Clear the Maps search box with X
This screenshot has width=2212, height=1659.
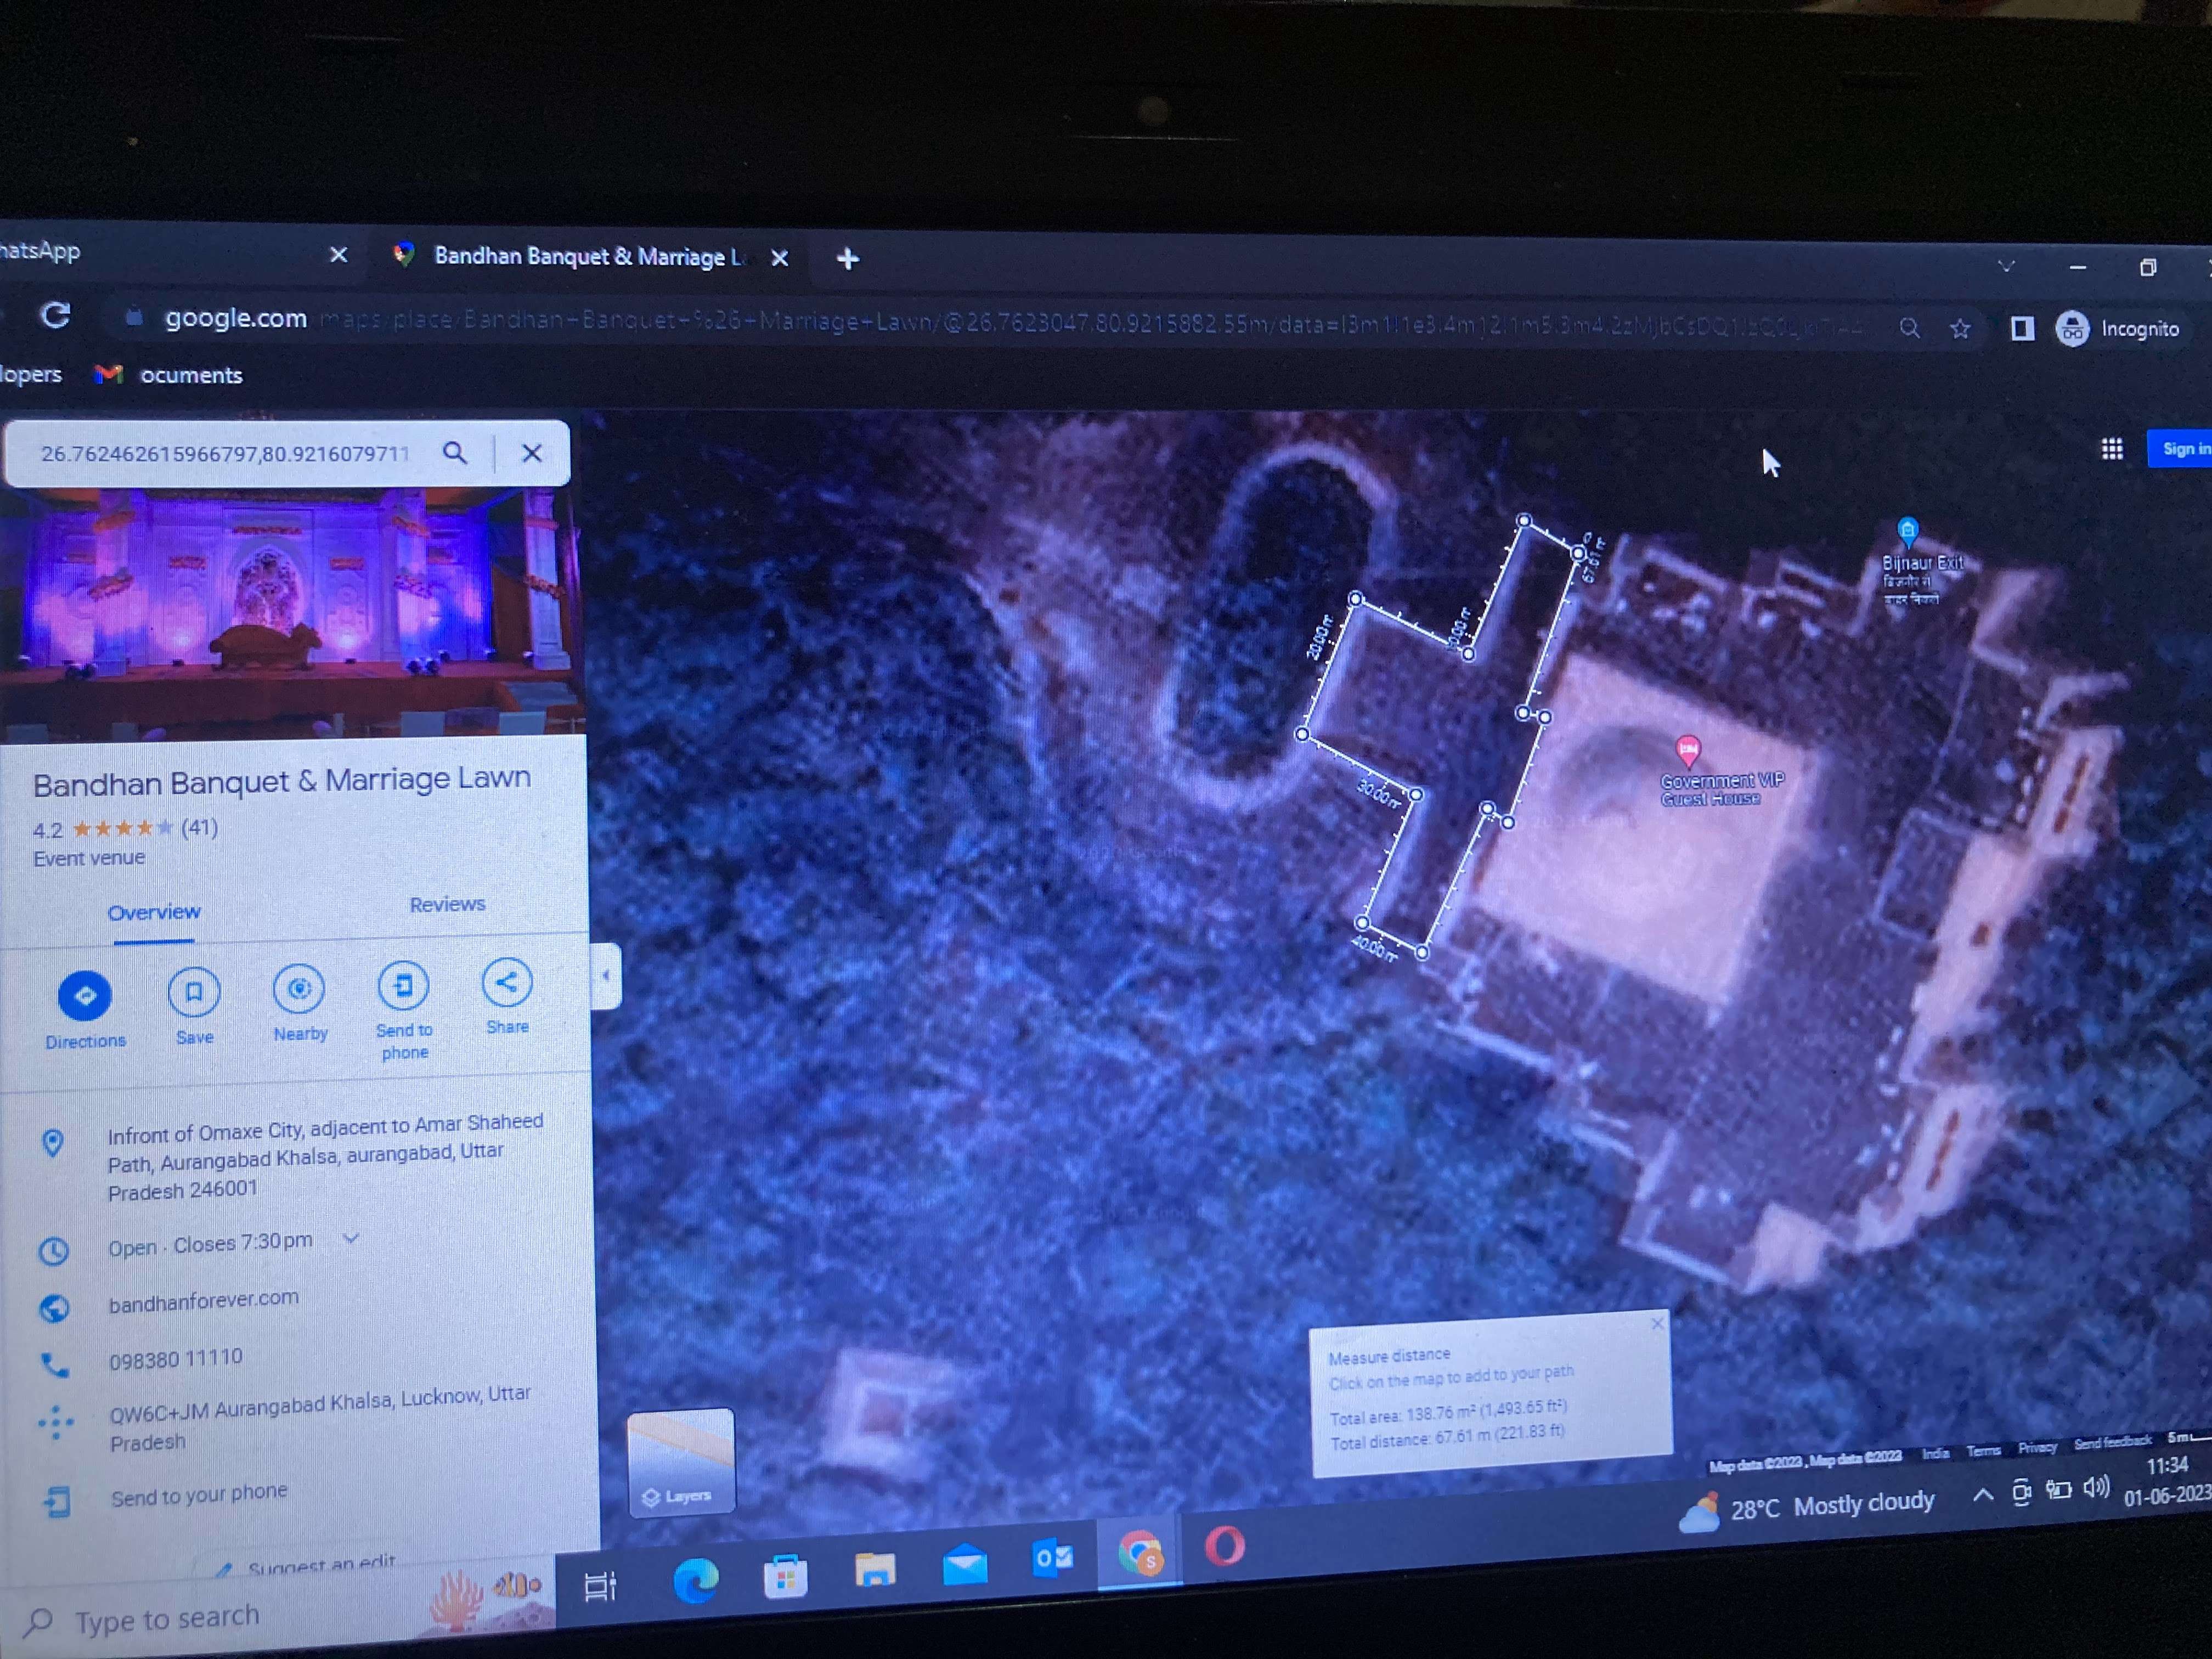pos(532,453)
